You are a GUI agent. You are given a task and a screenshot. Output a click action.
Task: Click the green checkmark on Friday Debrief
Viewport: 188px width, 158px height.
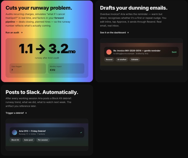click(81, 132)
